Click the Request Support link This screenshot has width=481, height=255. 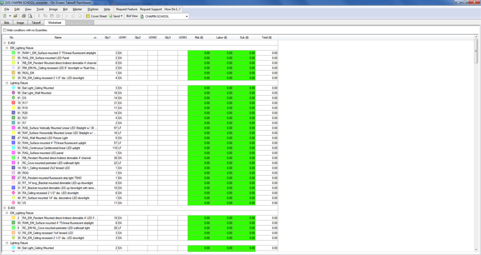151,9
